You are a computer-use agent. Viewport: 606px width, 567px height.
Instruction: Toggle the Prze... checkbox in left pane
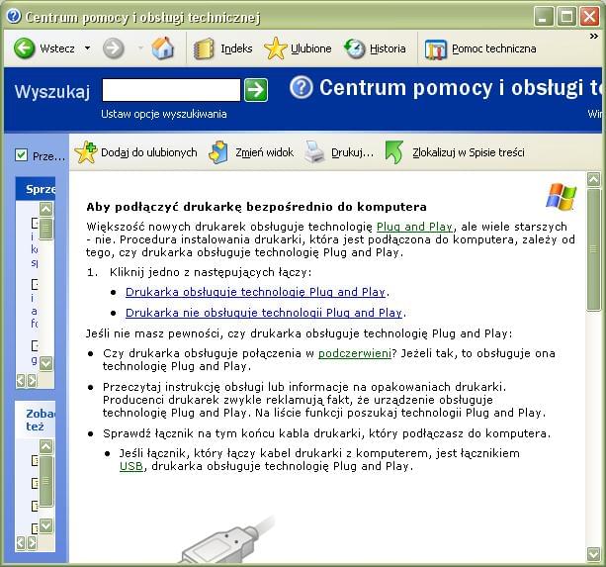(x=21, y=155)
